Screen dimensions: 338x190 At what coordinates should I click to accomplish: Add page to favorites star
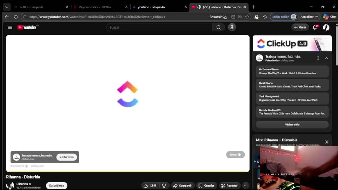247,17
